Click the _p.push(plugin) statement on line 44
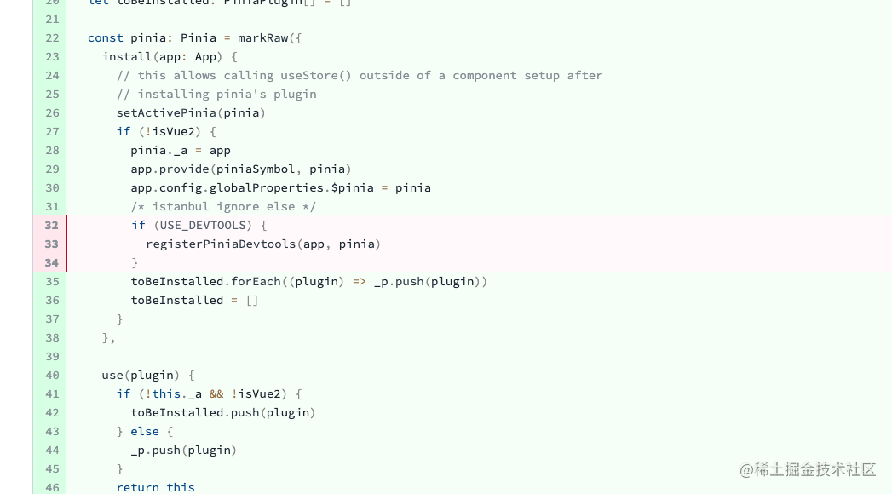The image size is (892, 494). tap(183, 450)
